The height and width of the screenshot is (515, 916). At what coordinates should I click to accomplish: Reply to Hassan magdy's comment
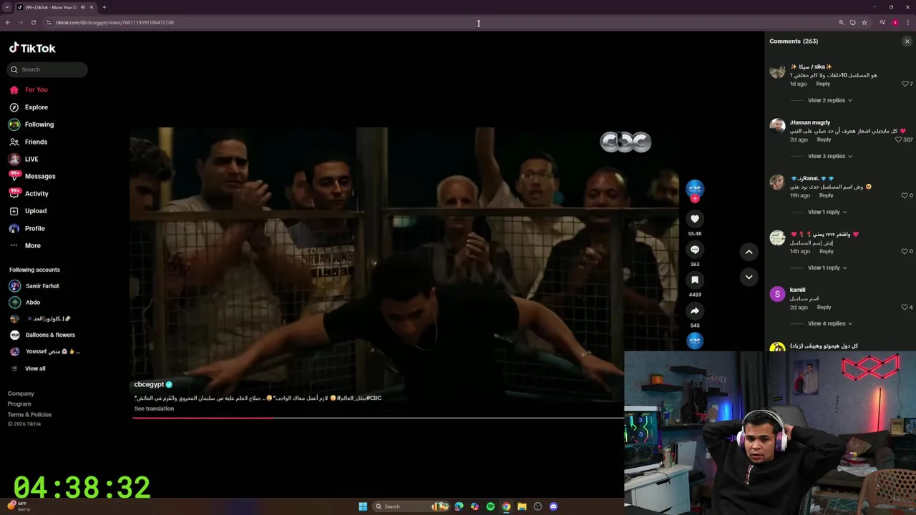(824, 139)
